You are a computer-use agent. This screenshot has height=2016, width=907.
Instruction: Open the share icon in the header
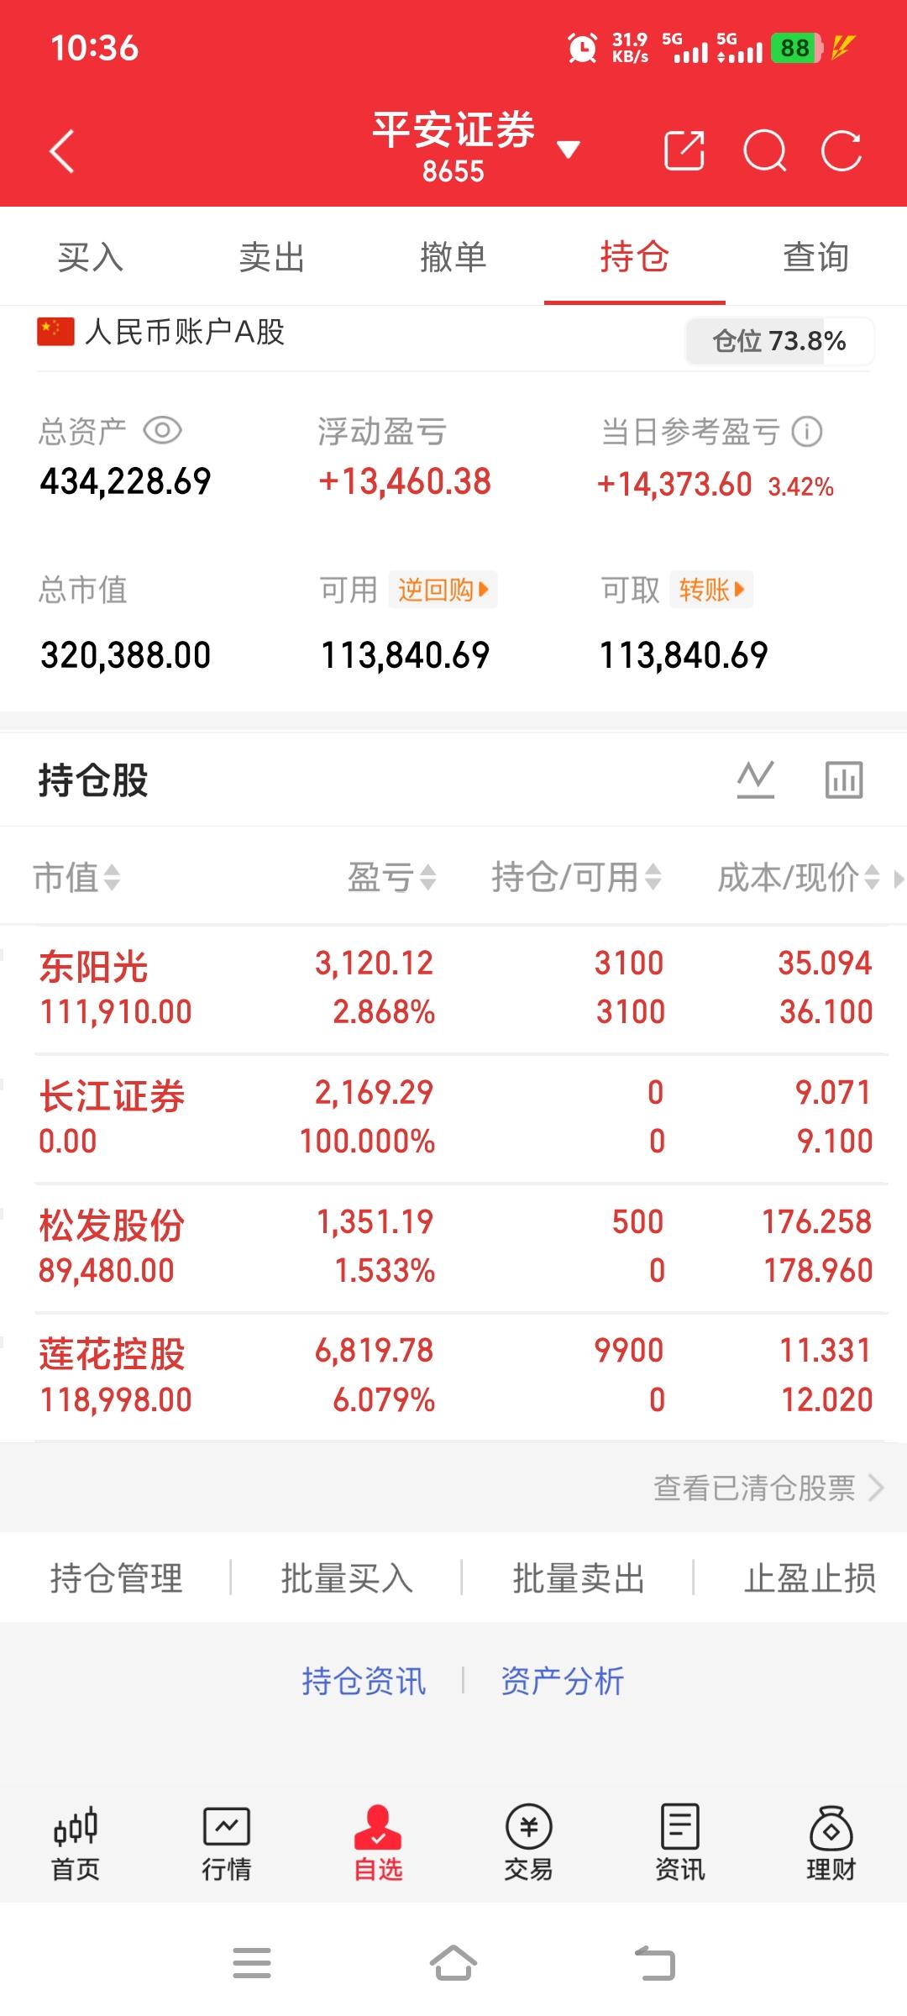684,151
